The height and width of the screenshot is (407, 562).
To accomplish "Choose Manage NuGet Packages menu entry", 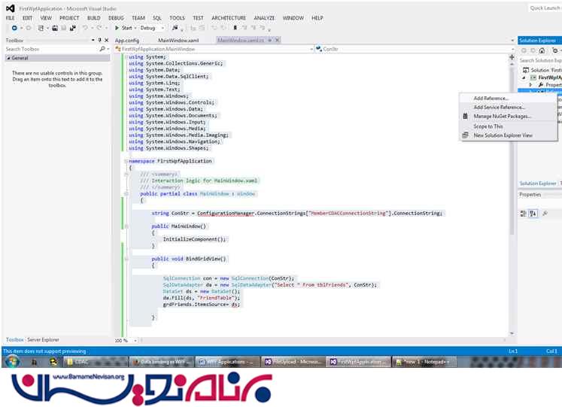I will pos(502,117).
